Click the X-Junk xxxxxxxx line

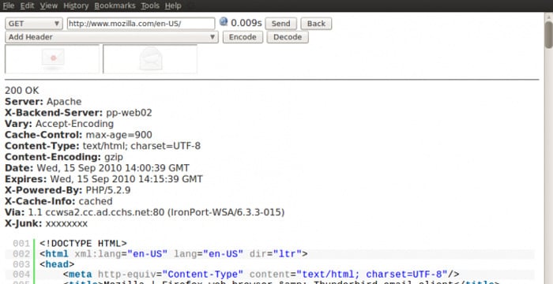pos(46,224)
